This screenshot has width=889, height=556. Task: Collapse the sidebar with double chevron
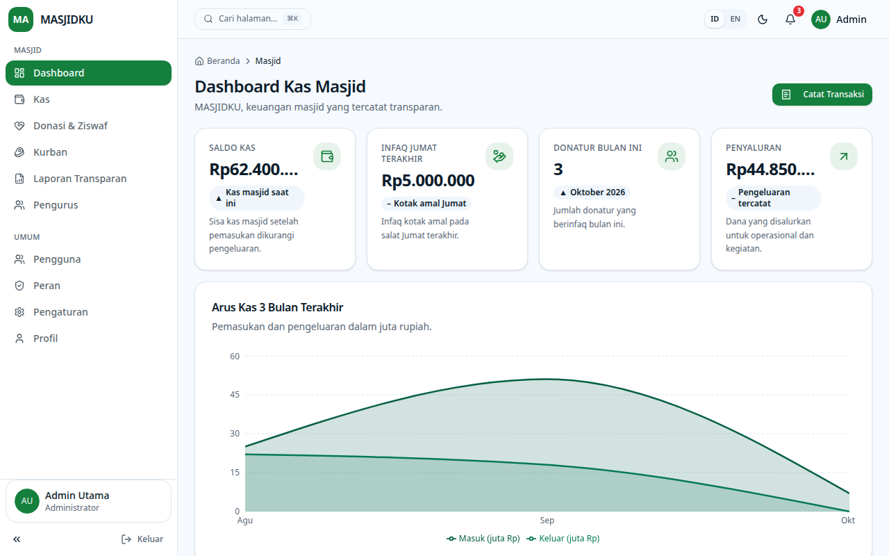click(x=17, y=539)
